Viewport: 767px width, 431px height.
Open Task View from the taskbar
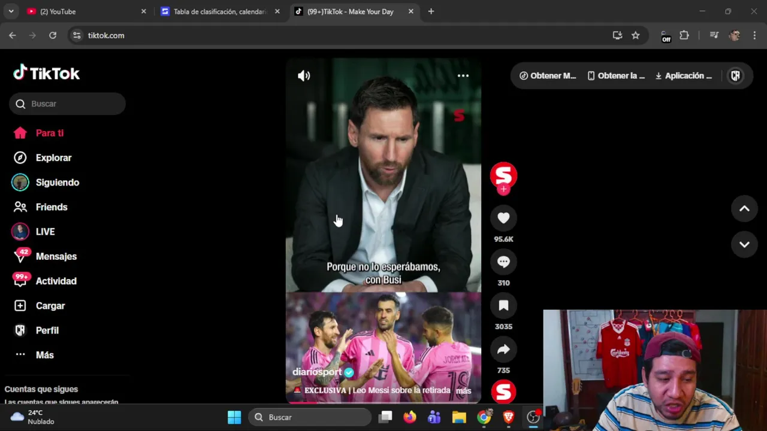click(x=385, y=417)
